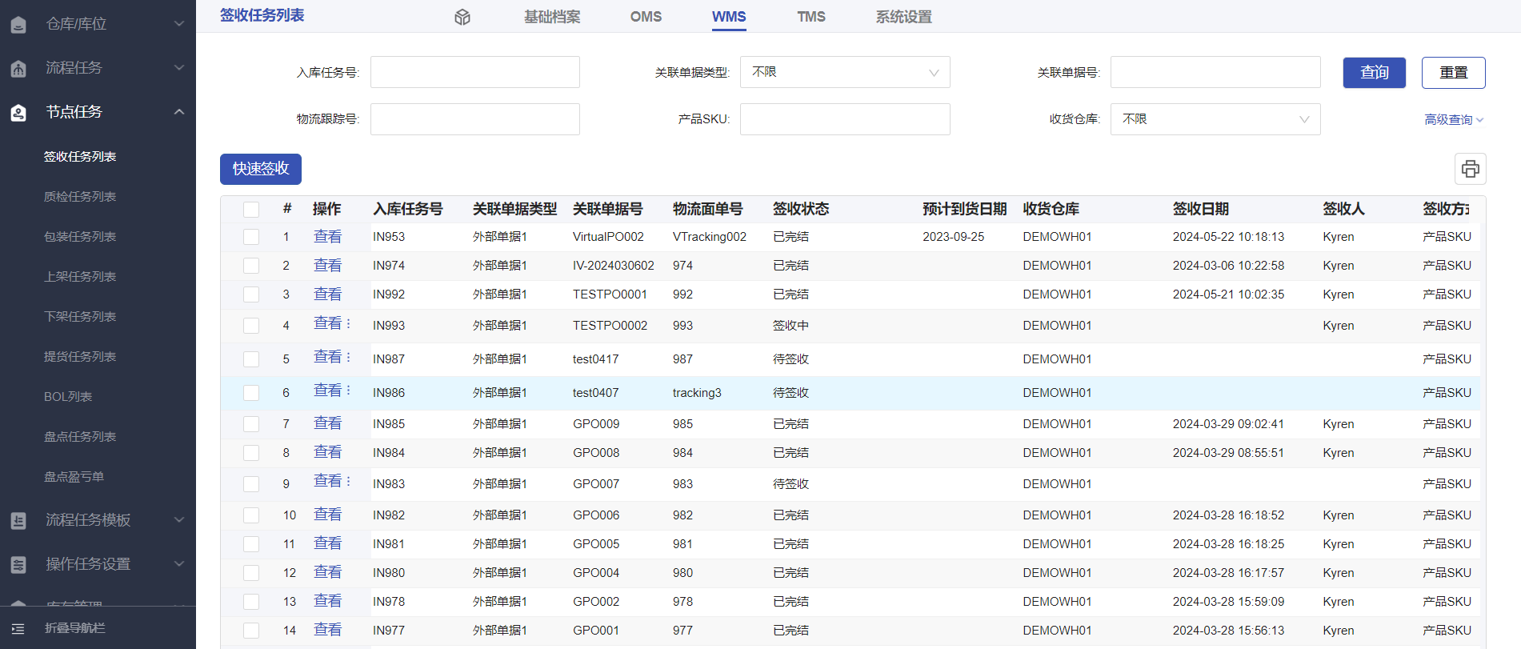Screen dimensions: 1521x649
Task: Click the cube icon in top bar
Action: click(x=462, y=17)
